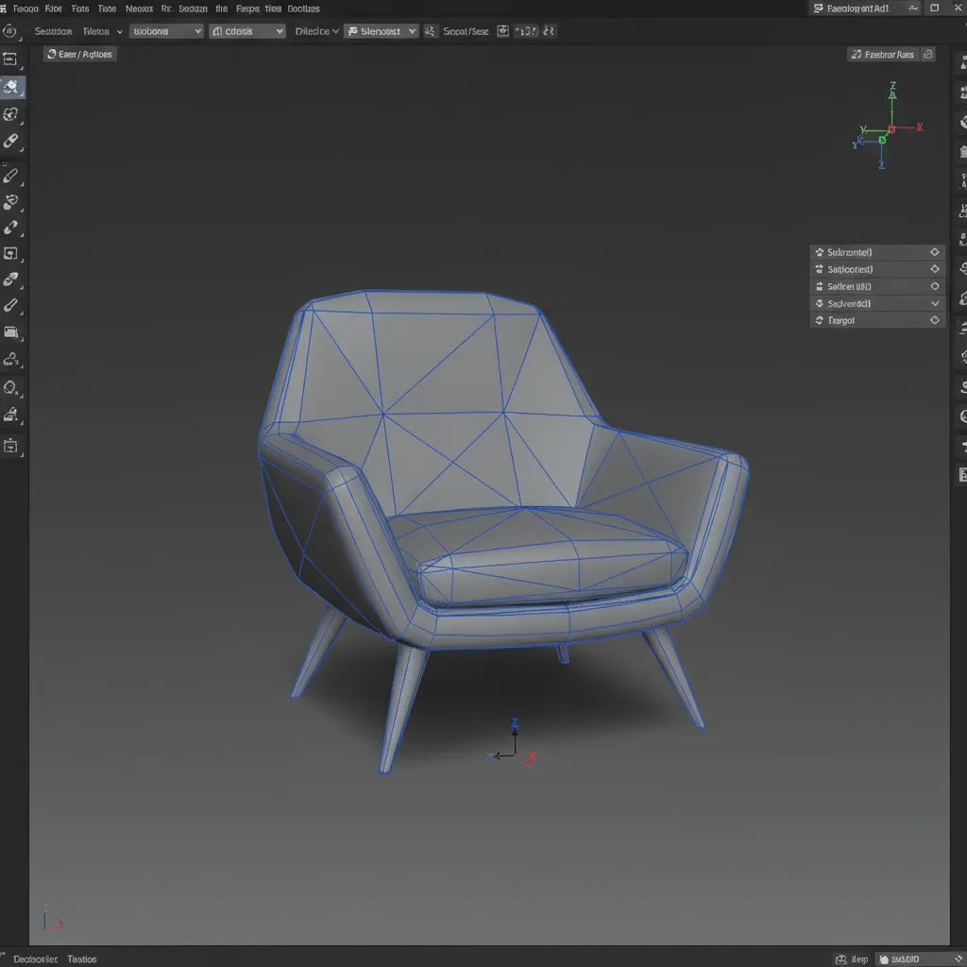Click the editor type icon at the header's far left
967x967 pixels.
11,30
